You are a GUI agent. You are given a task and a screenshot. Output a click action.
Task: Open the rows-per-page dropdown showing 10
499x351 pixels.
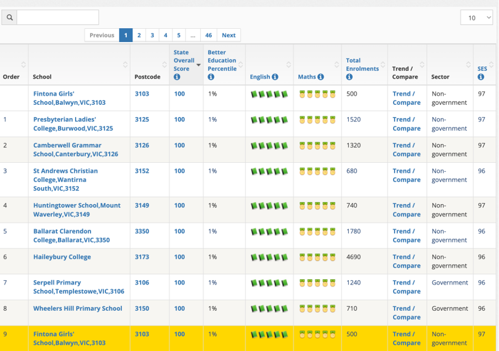[476, 18]
